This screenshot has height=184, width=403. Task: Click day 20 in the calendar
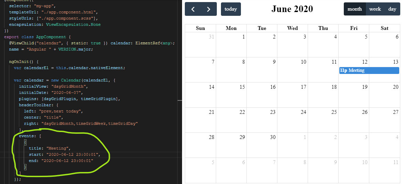click(x=395, y=87)
